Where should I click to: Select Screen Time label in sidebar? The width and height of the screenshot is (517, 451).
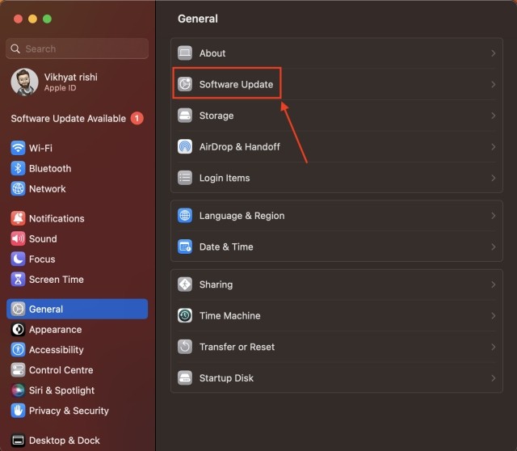coord(57,280)
